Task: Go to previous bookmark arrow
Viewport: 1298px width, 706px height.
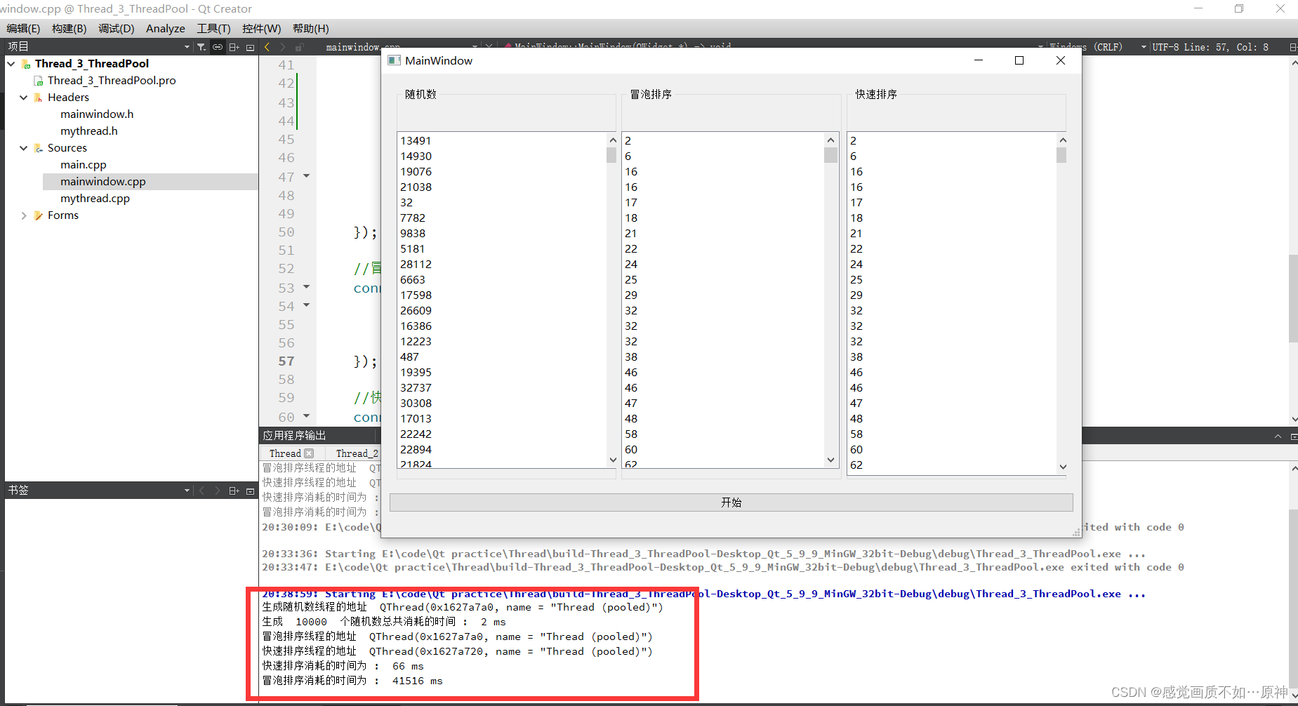Action: pyautogui.click(x=201, y=491)
